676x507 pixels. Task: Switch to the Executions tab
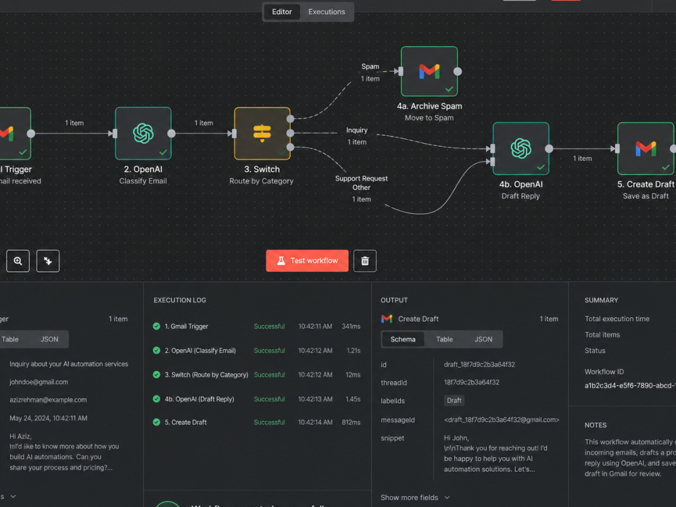click(x=327, y=11)
